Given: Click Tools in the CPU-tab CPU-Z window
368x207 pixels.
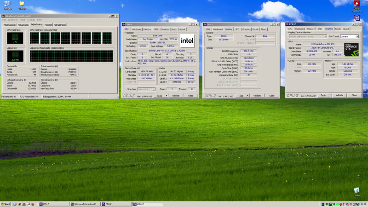Looking at the screenshot, I should click(160, 96).
